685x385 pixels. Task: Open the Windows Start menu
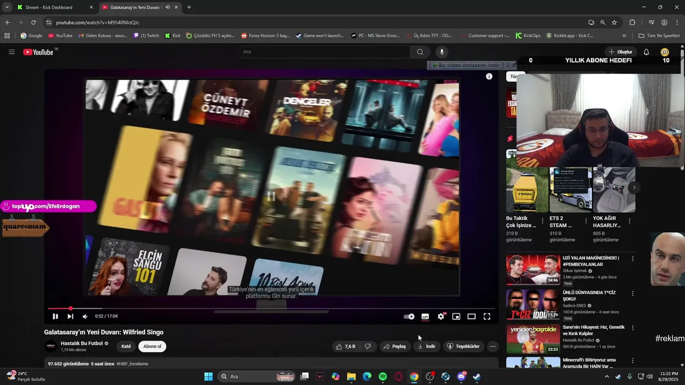pos(209,376)
